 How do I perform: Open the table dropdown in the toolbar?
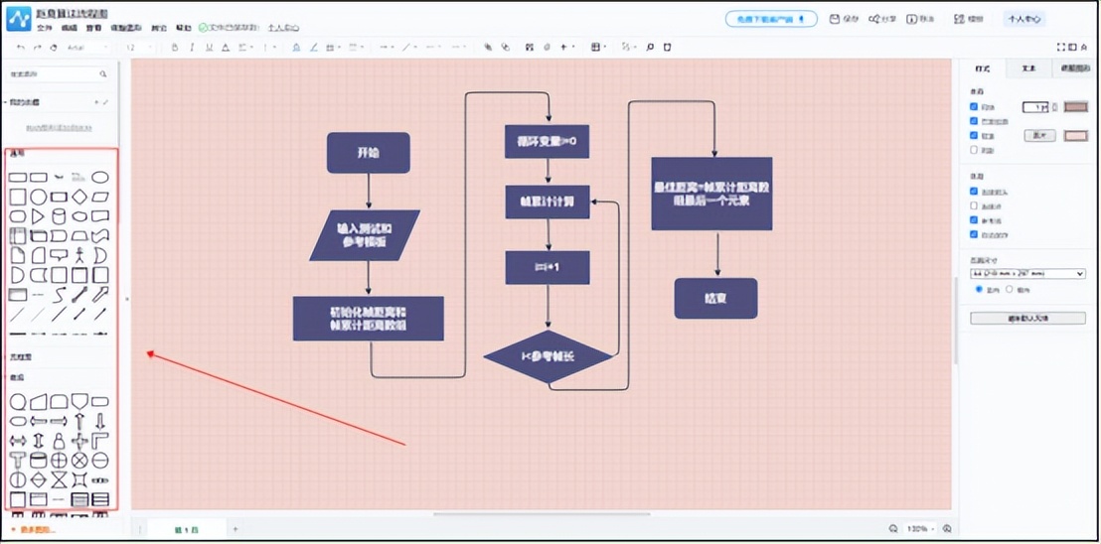(x=598, y=48)
